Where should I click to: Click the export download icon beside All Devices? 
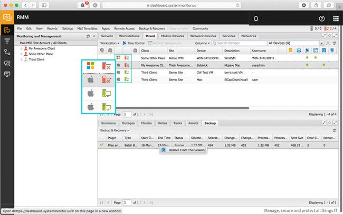pyautogui.click(x=328, y=43)
